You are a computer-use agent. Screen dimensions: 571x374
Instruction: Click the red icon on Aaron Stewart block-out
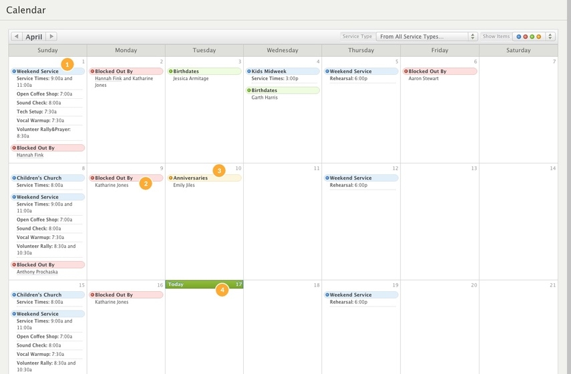(x=406, y=71)
